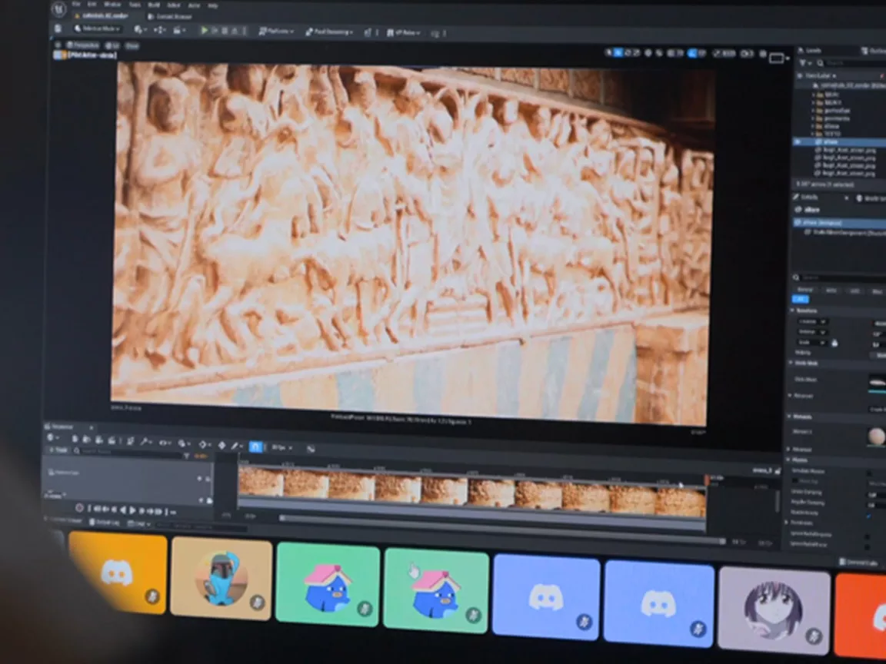Click the viewport hamburger options icon
The width and height of the screenshot is (886, 664).
tap(58, 44)
